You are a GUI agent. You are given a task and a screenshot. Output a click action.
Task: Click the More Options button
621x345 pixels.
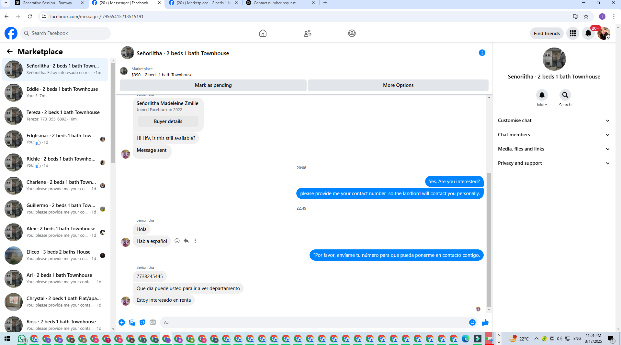pyautogui.click(x=398, y=85)
